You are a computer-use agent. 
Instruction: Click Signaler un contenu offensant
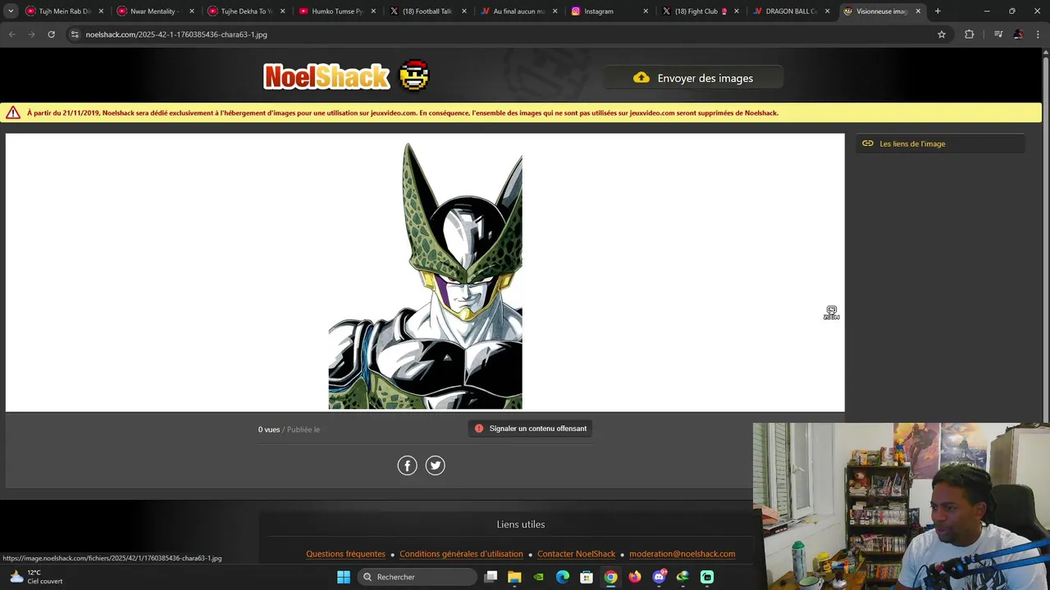pos(530,429)
